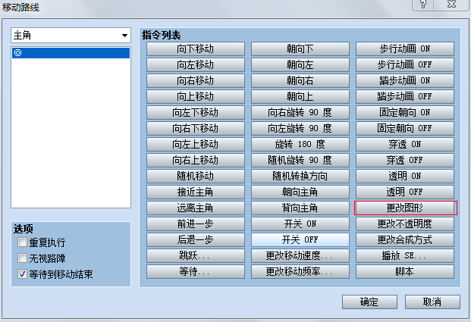
Task: Add 随机移动 command
Action: coord(196,176)
